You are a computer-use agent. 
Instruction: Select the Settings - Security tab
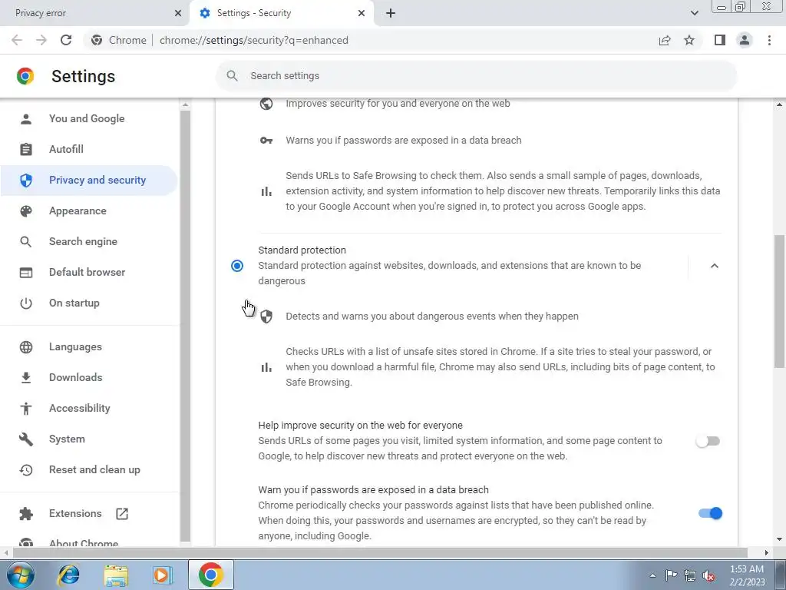point(282,13)
